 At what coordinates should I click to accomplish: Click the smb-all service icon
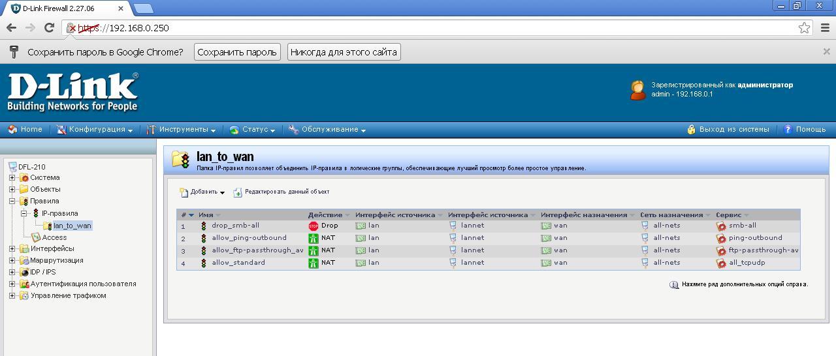coord(721,226)
